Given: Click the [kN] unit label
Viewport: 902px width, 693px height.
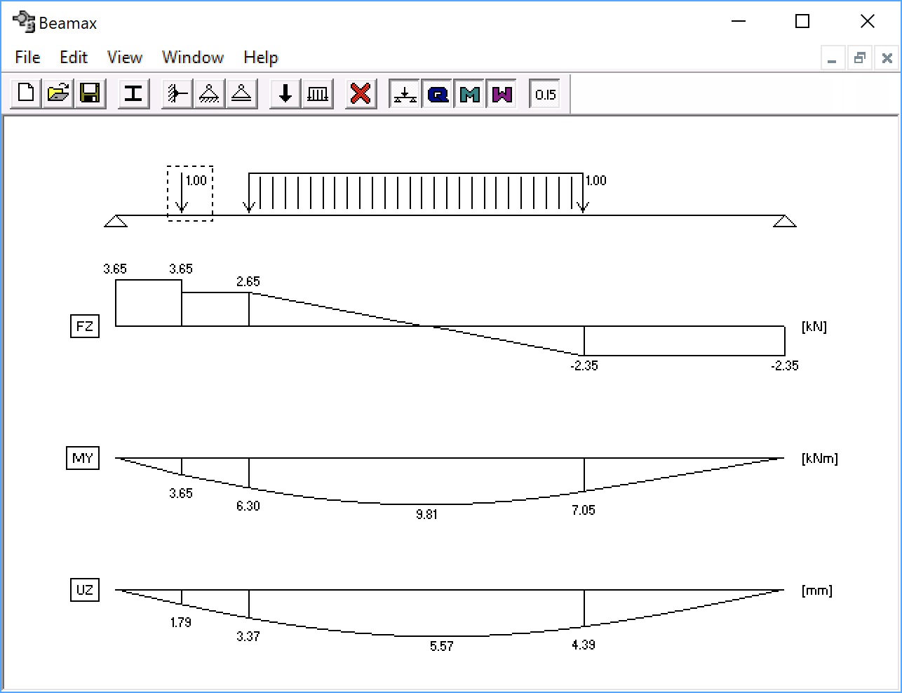Looking at the screenshot, I should [x=814, y=327].
